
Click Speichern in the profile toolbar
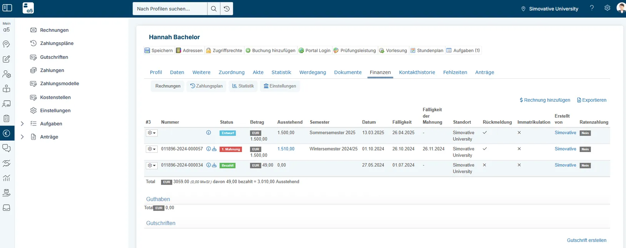click(158, 50)
